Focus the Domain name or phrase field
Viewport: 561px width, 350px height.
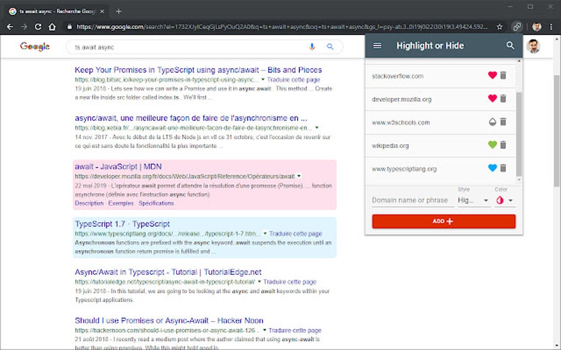coord(413,201)
